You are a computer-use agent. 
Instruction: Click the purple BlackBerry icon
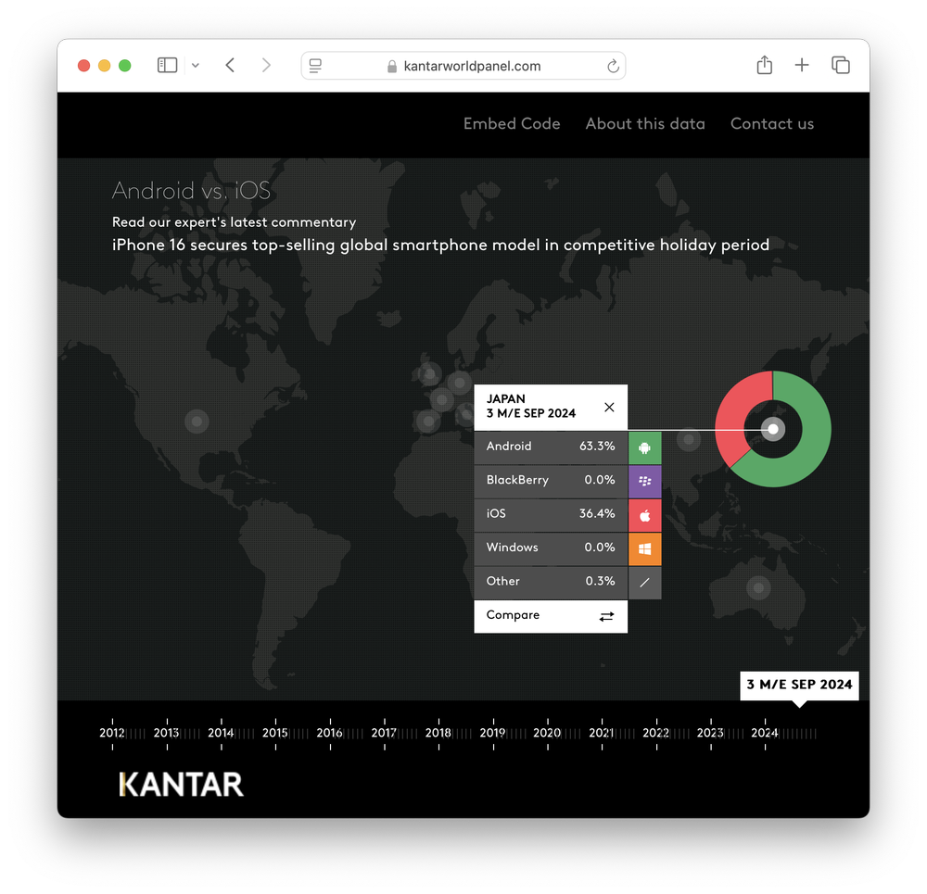point(645,482)
